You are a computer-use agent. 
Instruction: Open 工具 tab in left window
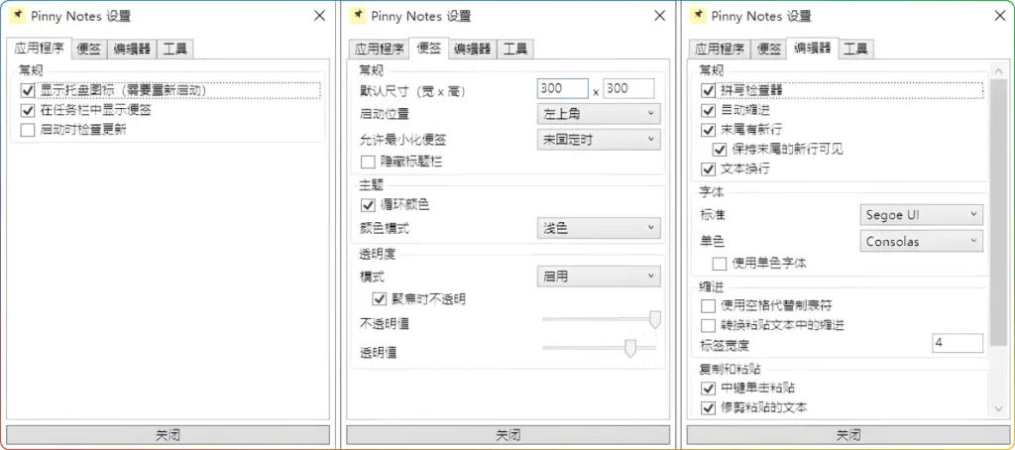174,49
